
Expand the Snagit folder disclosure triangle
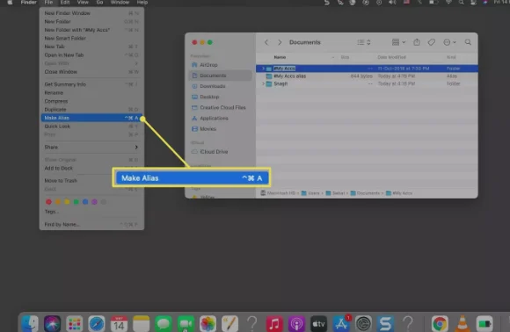pos(263,83)
